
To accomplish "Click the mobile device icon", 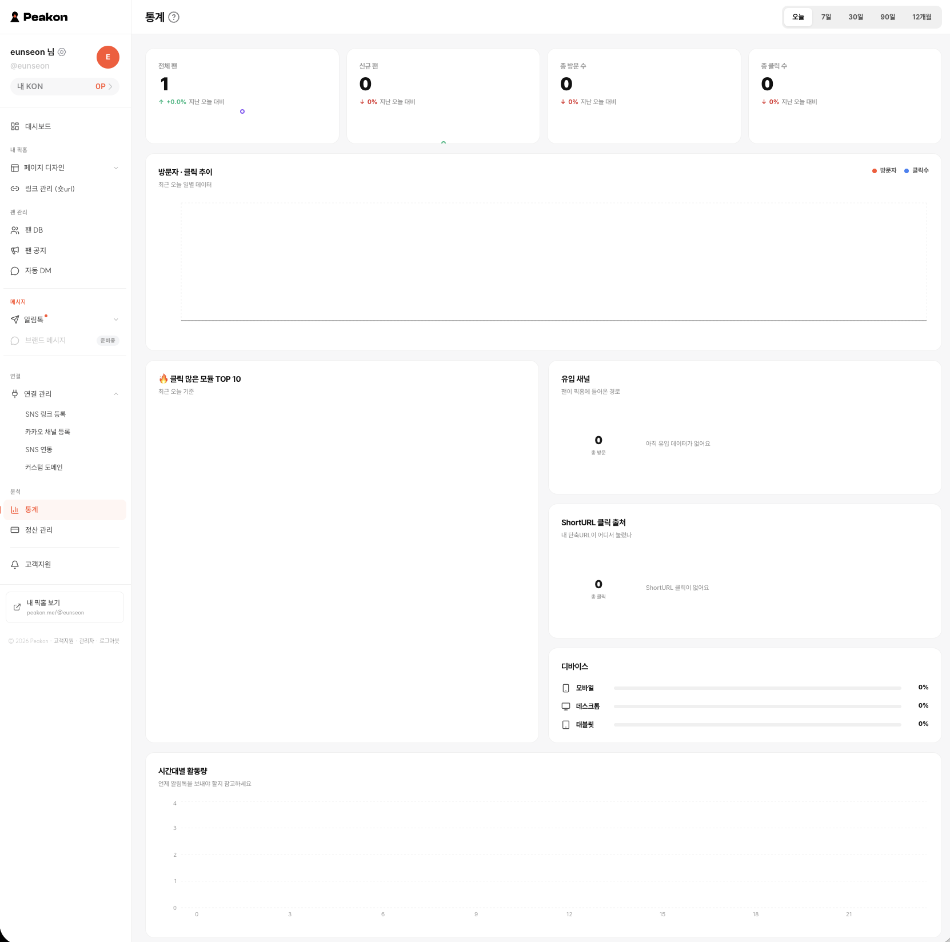I will pyautogui.click(x=566, y=688).
